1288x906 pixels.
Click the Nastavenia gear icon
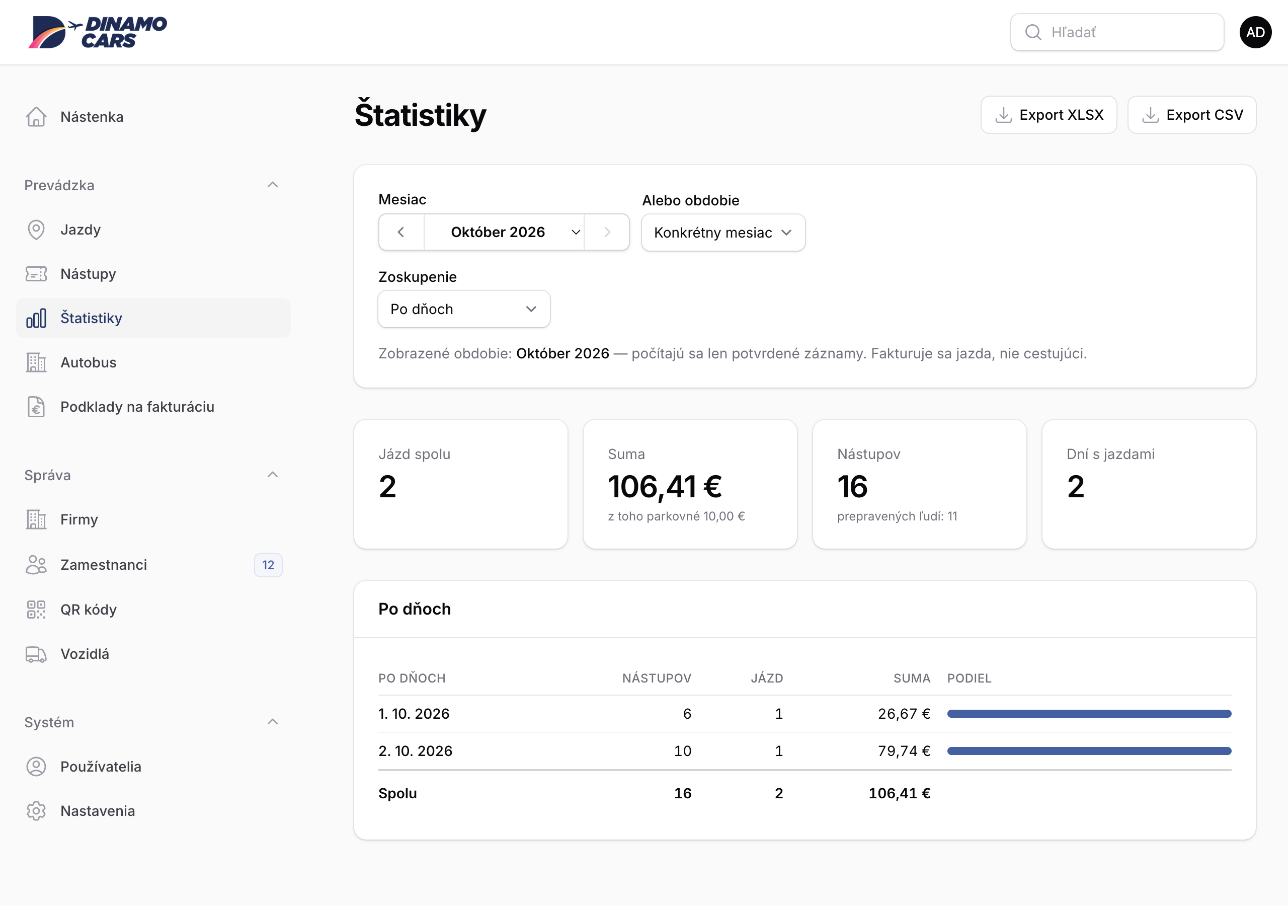coord(36,811)
